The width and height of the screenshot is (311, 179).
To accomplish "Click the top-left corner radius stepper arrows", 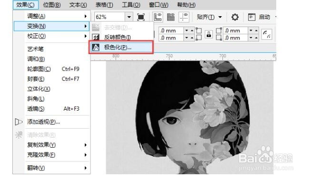I will [x=189, y=31].
